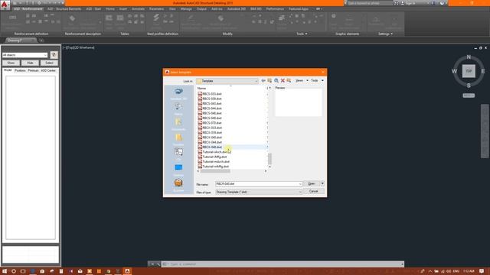Screen dimensions: 490x275
Task: Close the Select template dialog
Action: tap(323, 72)
